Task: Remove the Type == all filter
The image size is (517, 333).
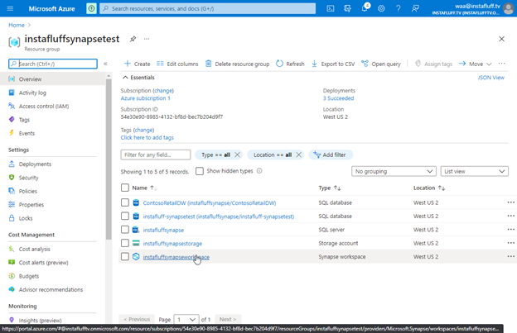Action: click(237, 155)
